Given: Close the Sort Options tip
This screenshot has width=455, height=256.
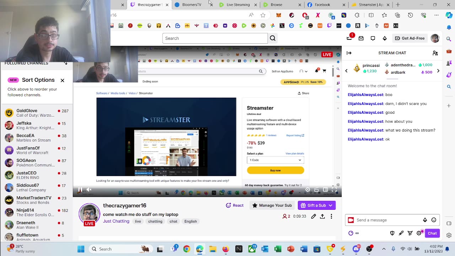Looking at the screenshot, I should [x=62, y=80].
